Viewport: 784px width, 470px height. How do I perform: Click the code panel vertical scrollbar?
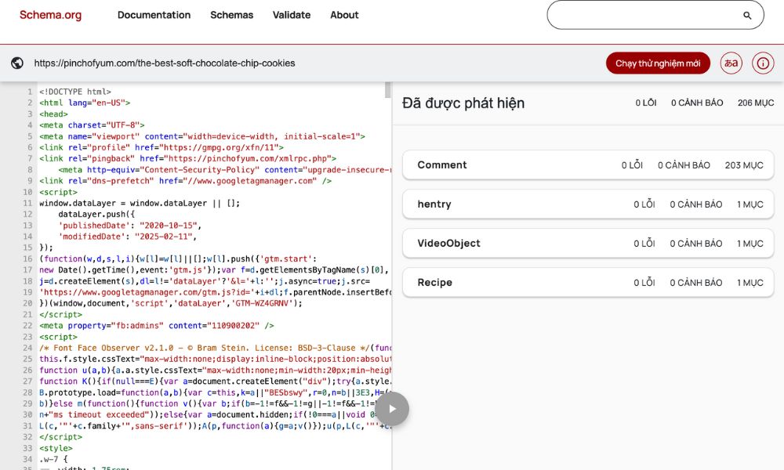387,91
